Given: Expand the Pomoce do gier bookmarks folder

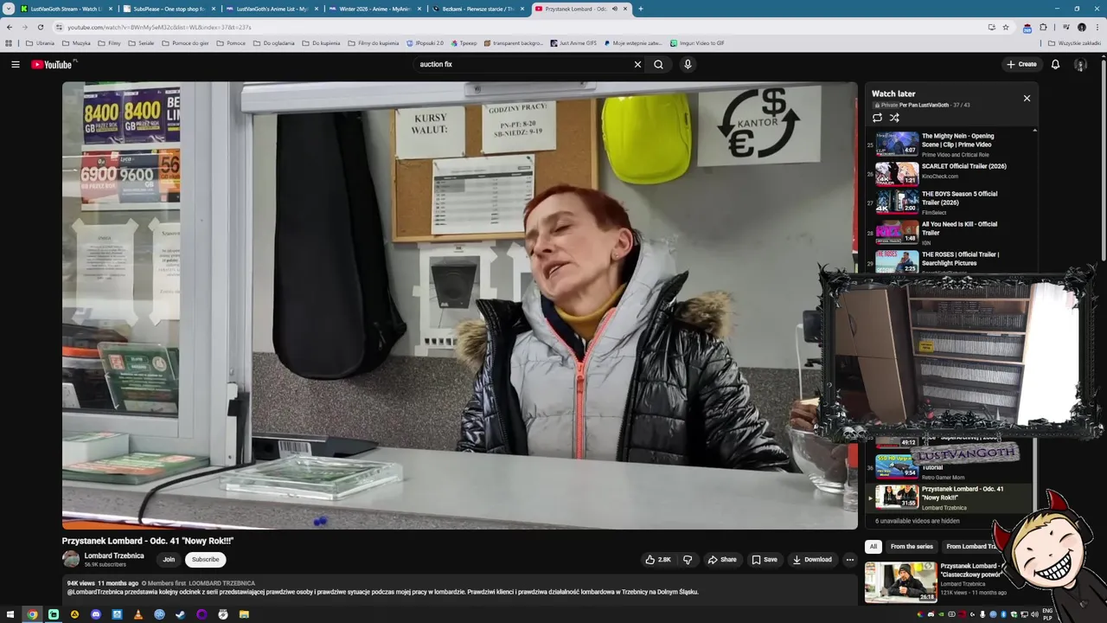Looking at the screenshot, I should (185, 42).
